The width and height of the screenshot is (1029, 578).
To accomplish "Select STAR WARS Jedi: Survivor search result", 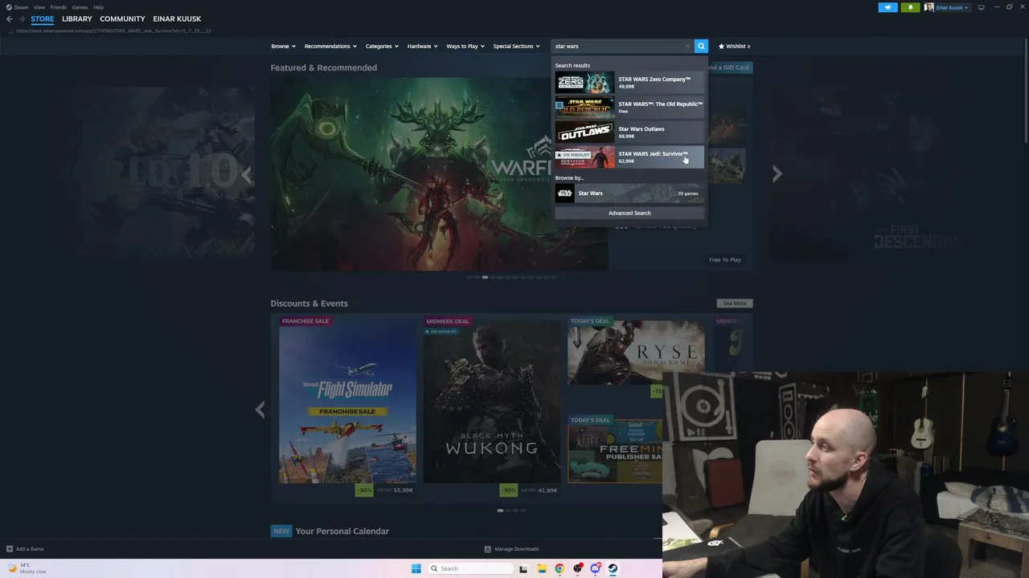I will pyautogui.click(x=629, y=157).
